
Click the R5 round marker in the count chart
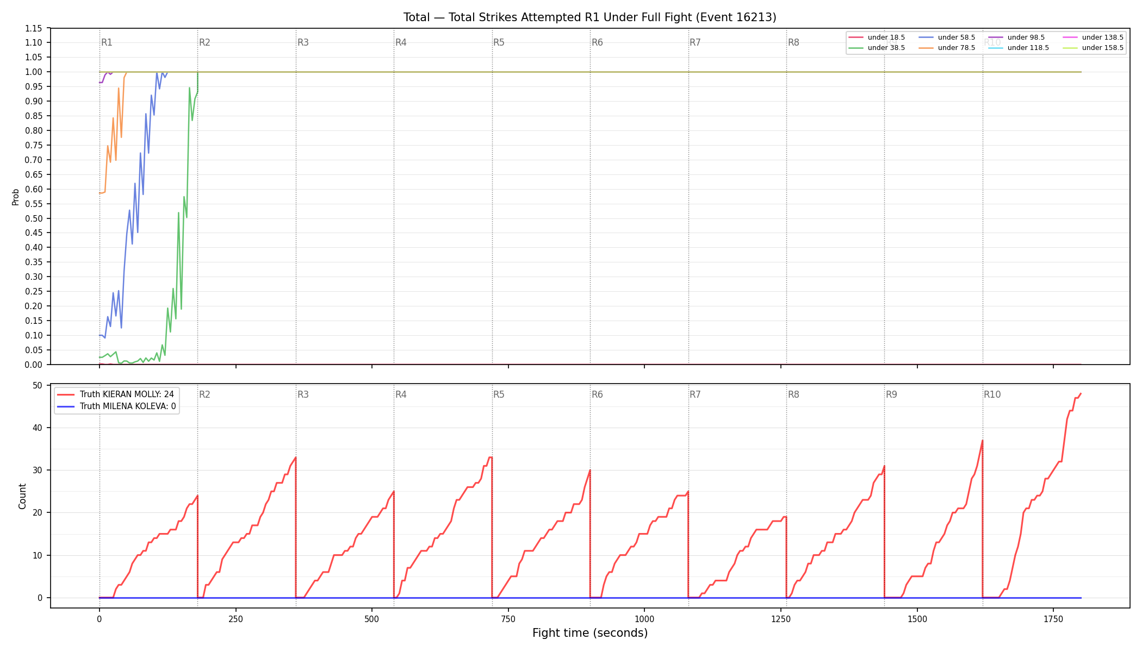[x=499, y=394]
